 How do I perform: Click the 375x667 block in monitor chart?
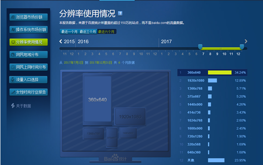tap(112, 138)
